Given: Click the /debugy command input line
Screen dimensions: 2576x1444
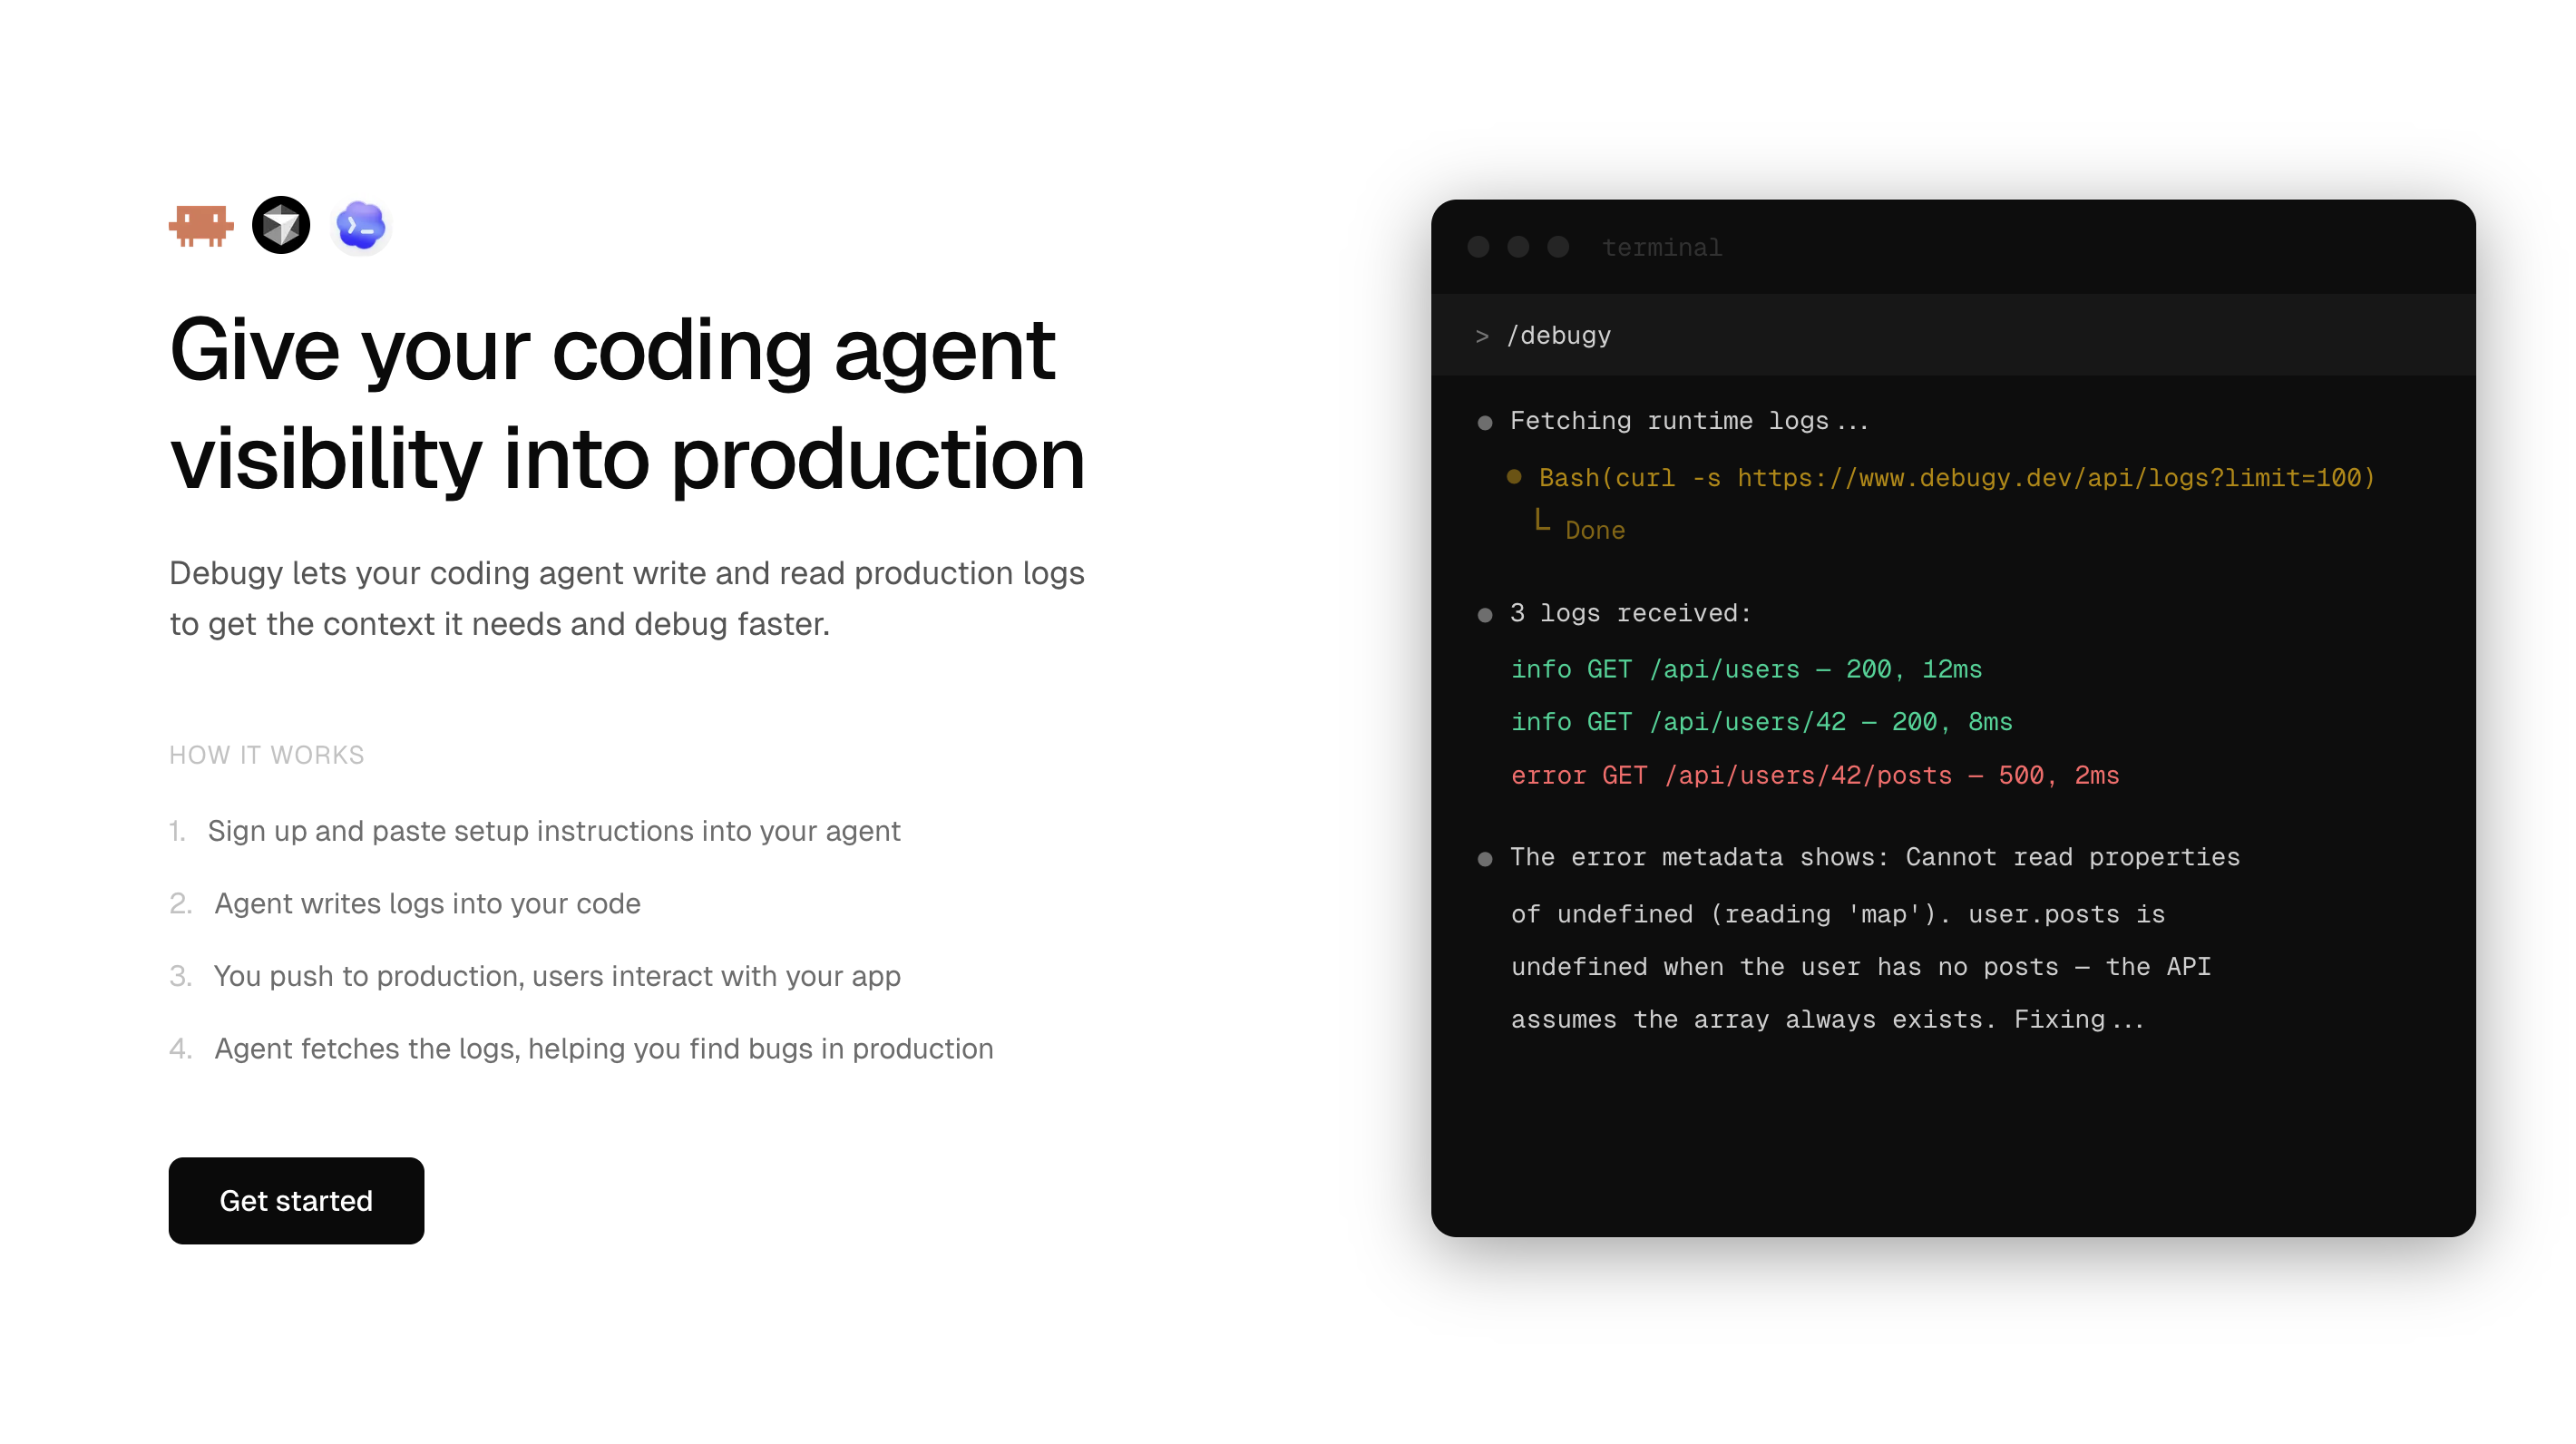Looking at the screenshot, I should 1558,336.
